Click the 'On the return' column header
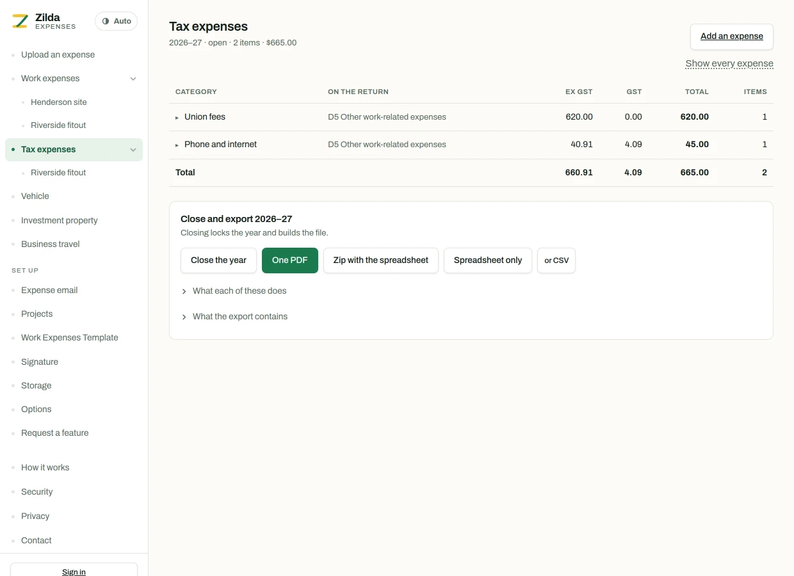794x576 pixels. coord(358,92)
